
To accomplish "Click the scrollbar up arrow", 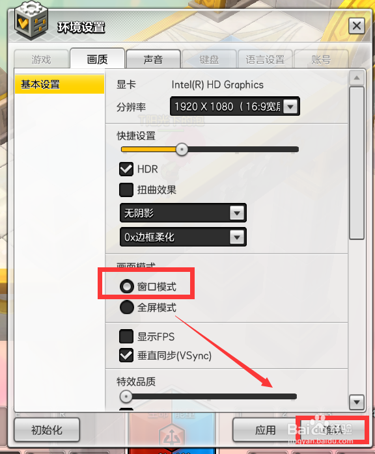I will (357, 77).
